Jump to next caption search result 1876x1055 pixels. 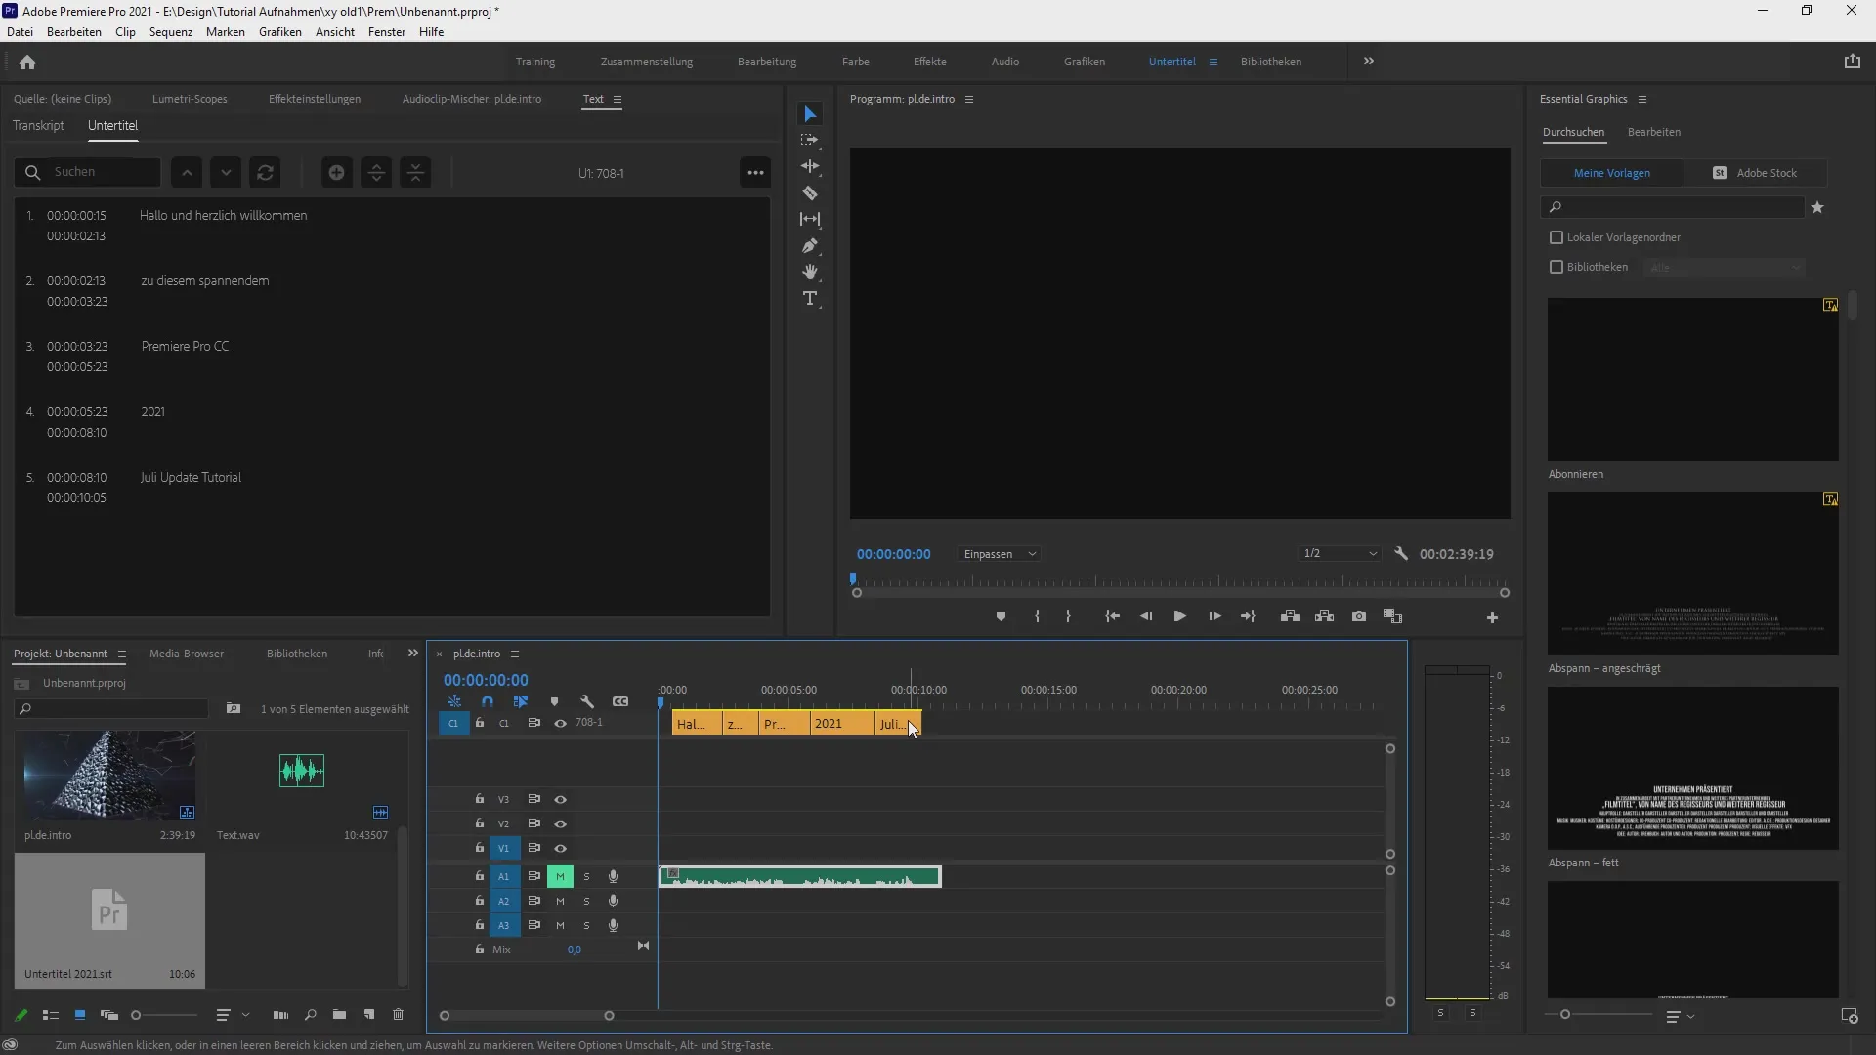coord(226,173)
